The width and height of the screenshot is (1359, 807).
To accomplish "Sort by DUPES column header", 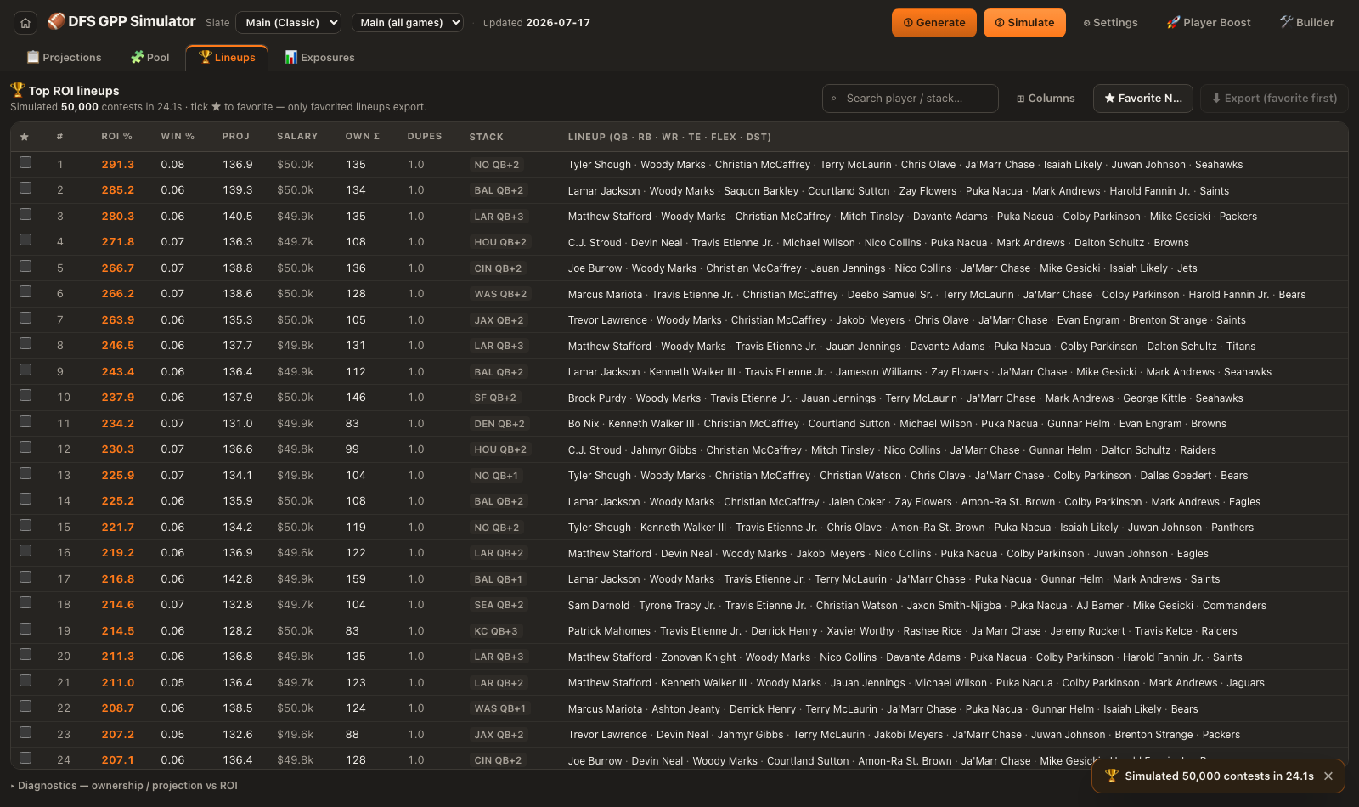I will [x=425, y=137].
